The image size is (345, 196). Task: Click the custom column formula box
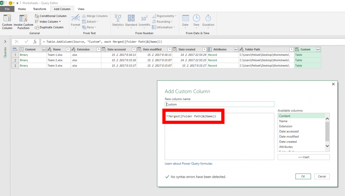tap(219, 136)
